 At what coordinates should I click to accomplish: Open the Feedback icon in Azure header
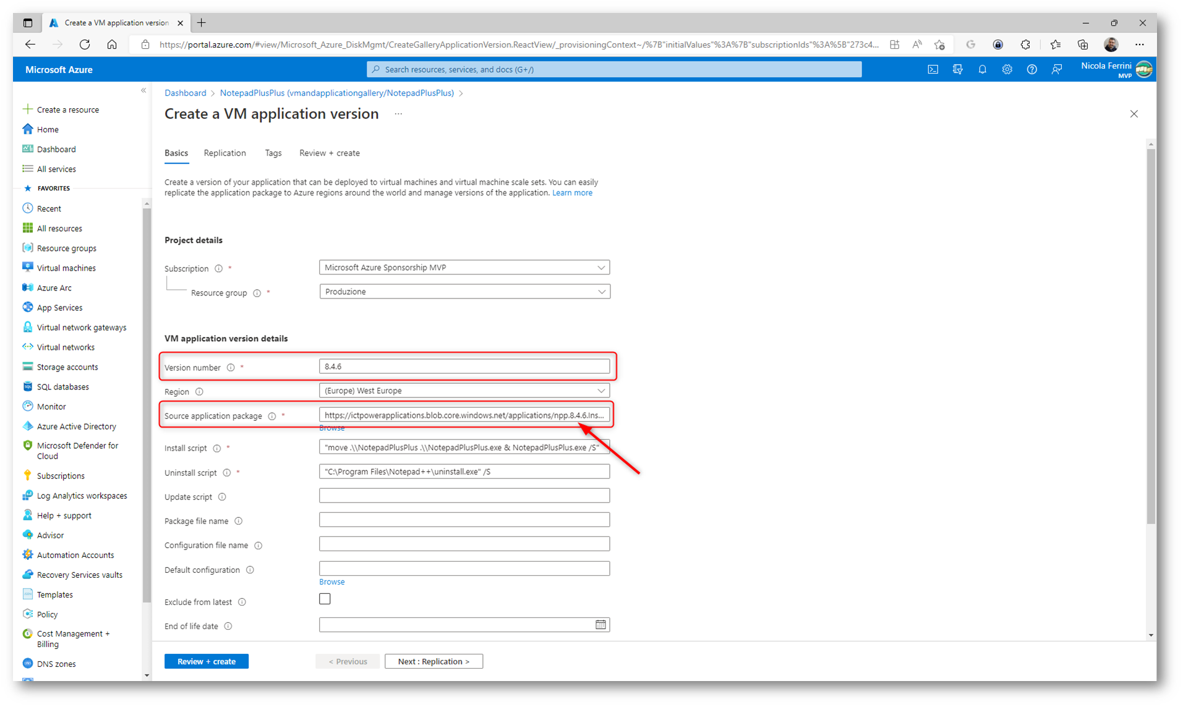[x=1056, y=70]
